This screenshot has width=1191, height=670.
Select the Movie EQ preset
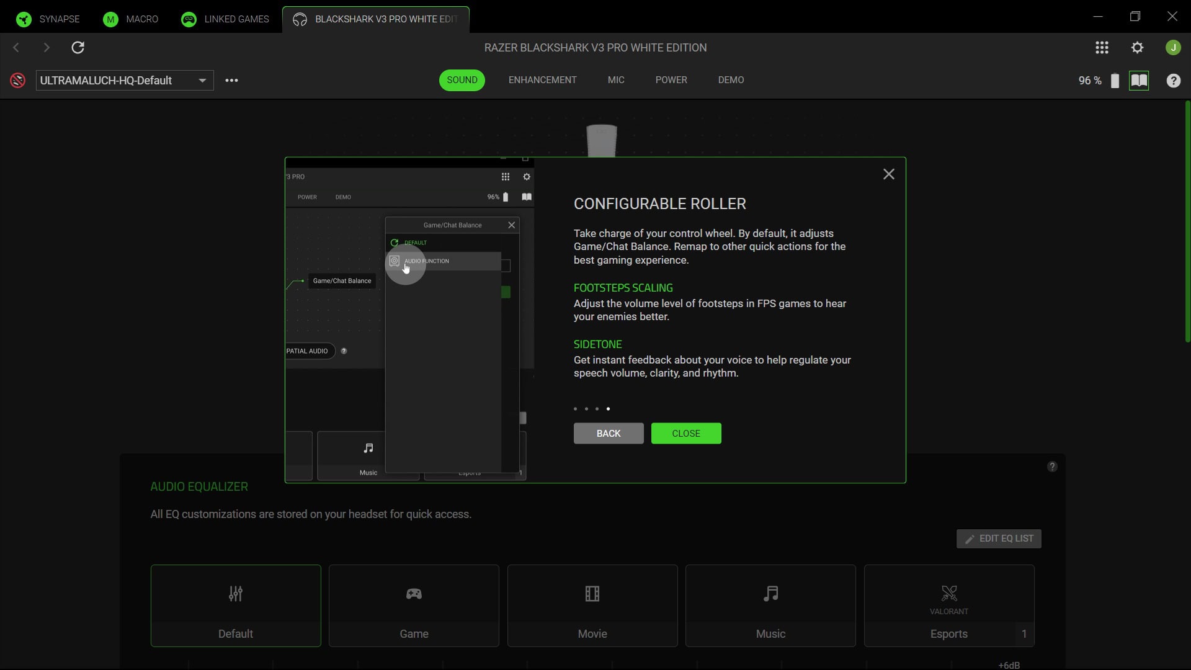[x=592, y=605]
